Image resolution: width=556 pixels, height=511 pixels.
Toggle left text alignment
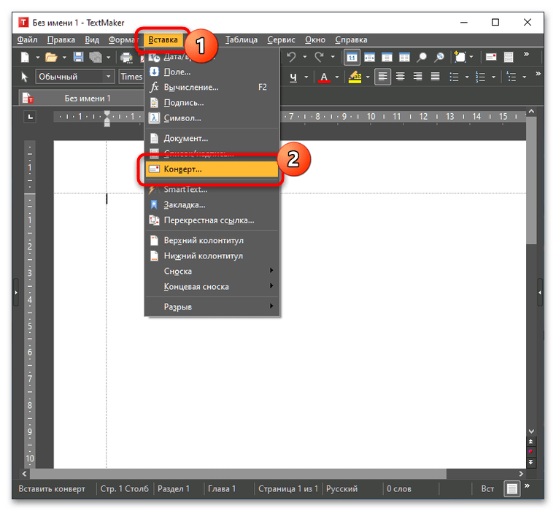coord(383,77)
